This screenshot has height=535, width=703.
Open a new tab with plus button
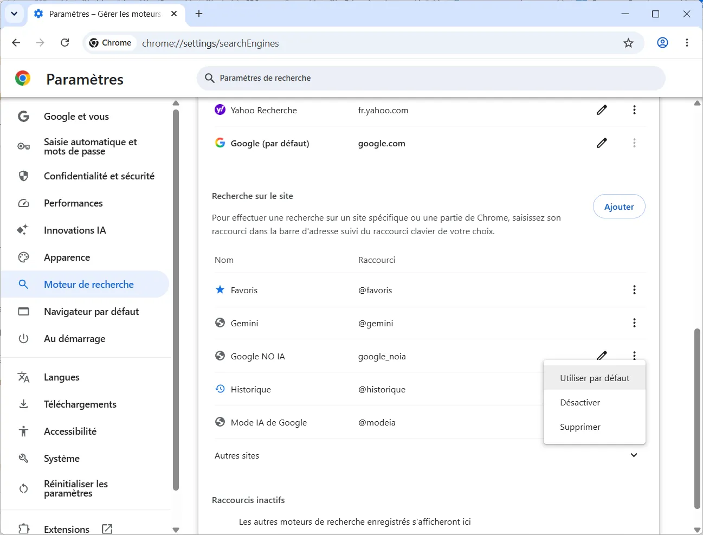[x=199, y=14]
